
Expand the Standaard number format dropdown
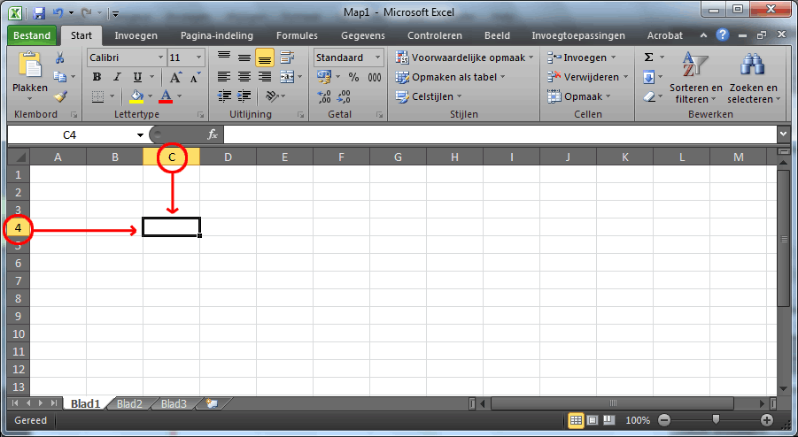pyautogui.click(x=377, y=57)
